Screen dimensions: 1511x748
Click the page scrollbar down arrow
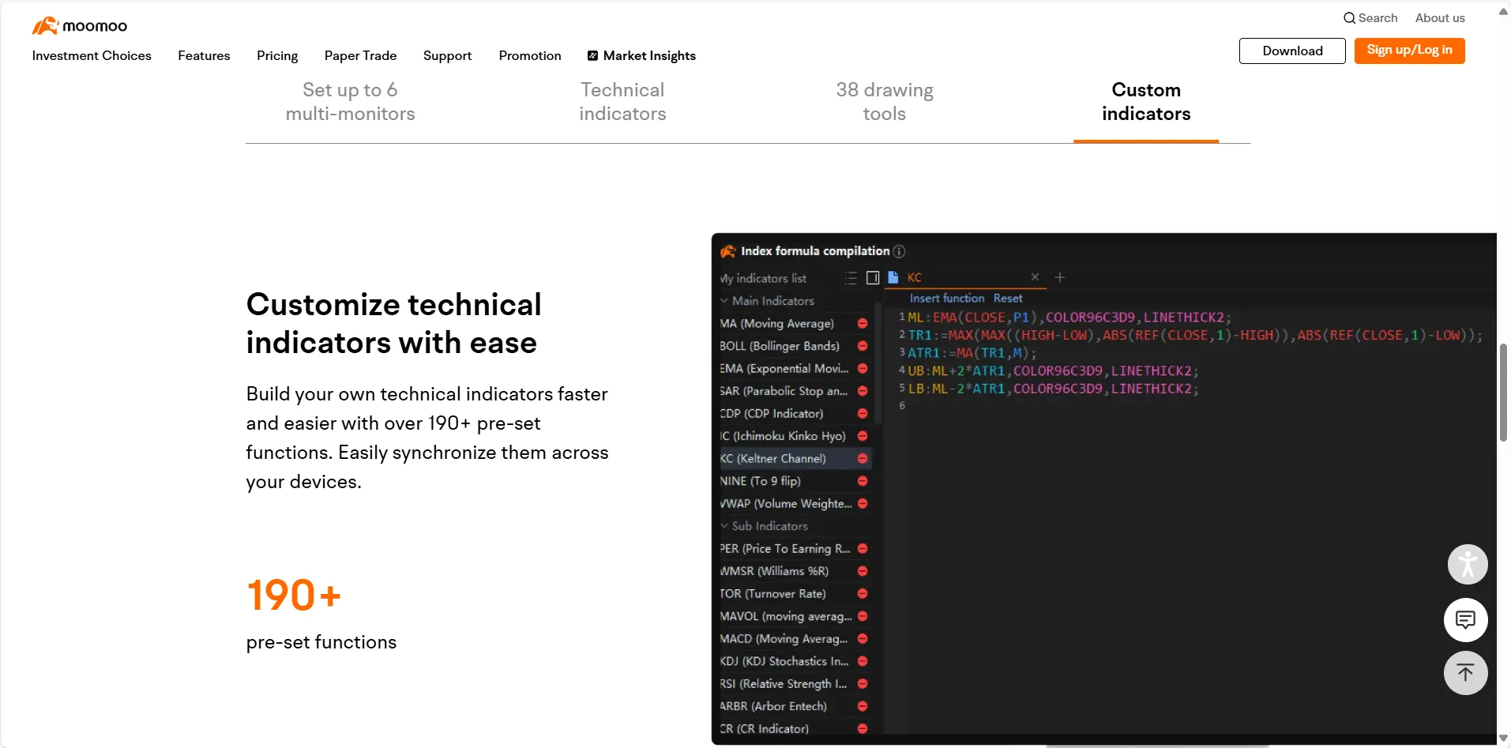click(x=1503, y=739)
